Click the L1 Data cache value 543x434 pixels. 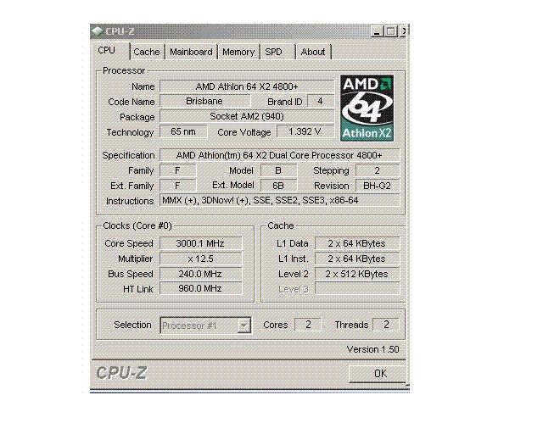357,243
